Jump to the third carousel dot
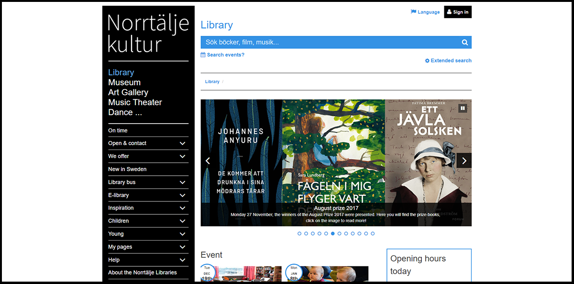574x284 pixels. [313, 233]
